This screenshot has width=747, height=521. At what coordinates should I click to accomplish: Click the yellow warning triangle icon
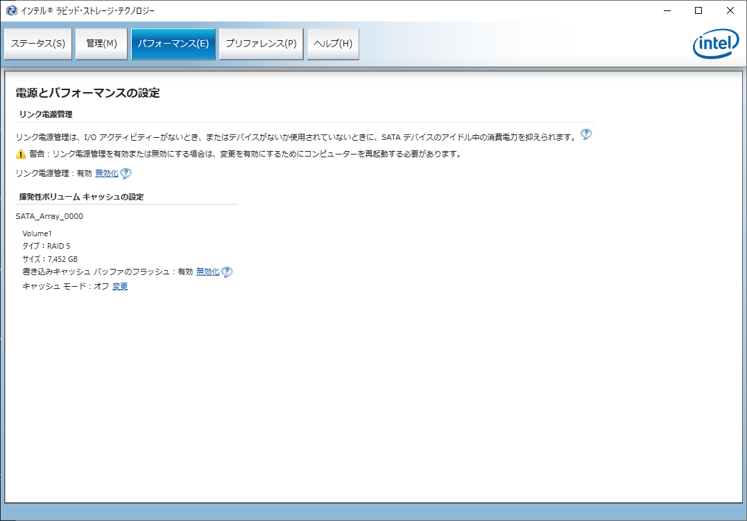(21, 154)
